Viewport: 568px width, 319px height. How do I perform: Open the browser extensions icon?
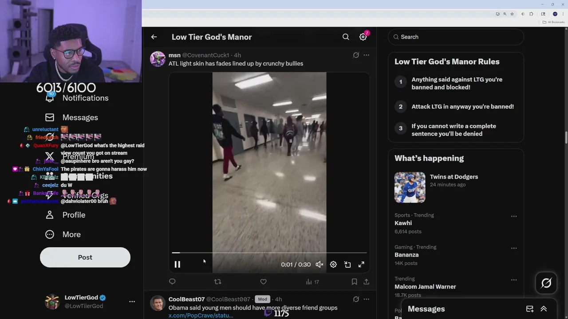(x=531, y=14)
